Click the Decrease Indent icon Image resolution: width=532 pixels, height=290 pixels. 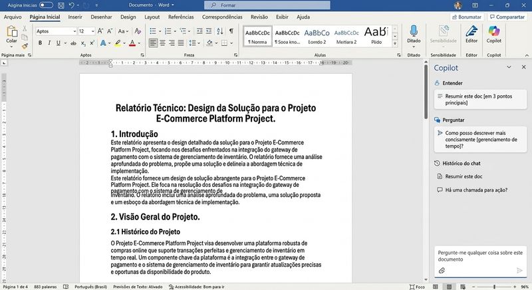pos(199,31)
